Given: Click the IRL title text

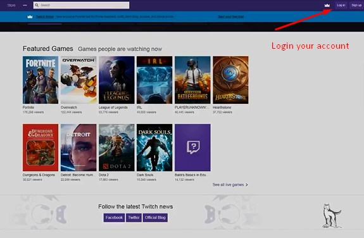Looking at the screenshot, I should [x=139, y=108].
